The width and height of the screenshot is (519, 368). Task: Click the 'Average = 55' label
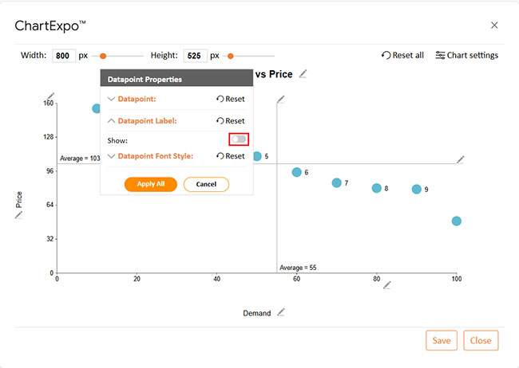[x=298, y=268]
